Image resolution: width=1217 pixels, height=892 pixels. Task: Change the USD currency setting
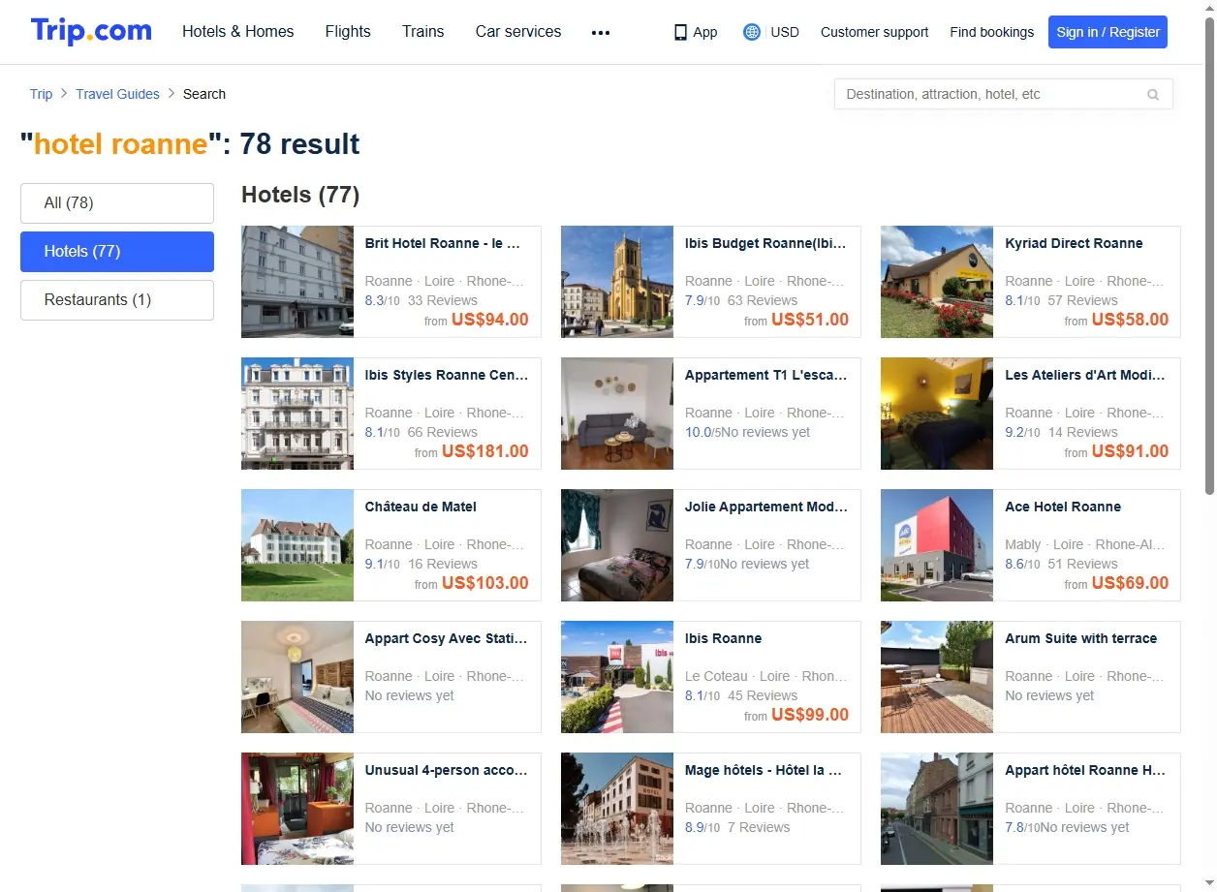click(x=785, y=32)
